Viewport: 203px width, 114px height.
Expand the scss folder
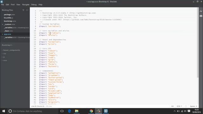tap(5, 60)
